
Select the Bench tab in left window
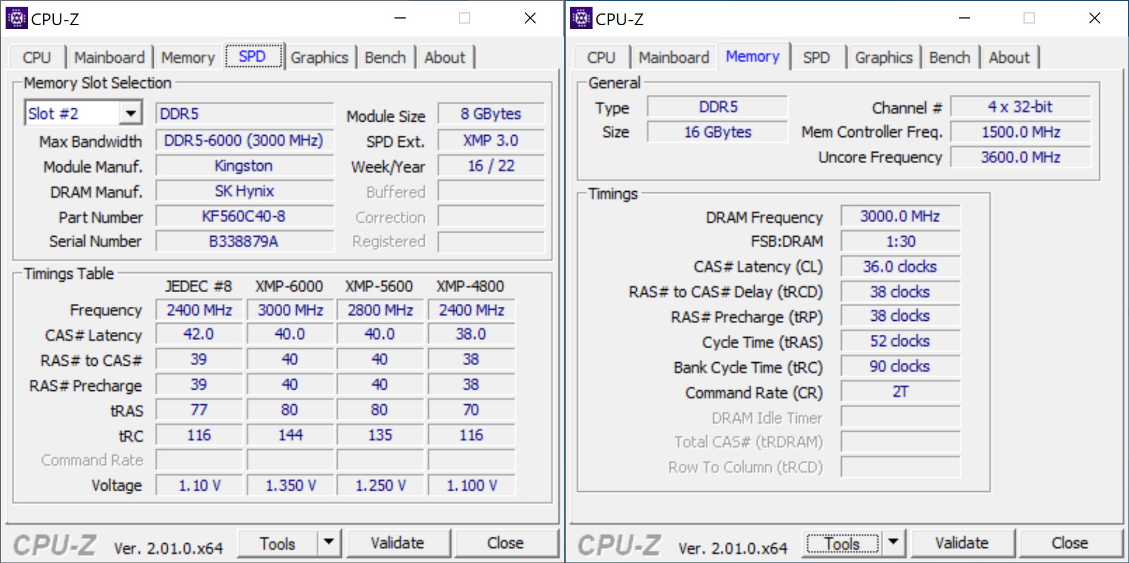tap(385, 58)
